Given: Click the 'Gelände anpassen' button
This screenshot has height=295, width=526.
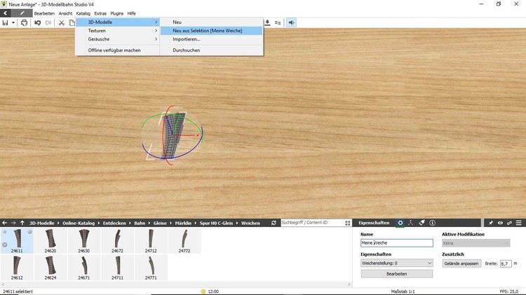Looking at the screenshot, I should (461, 263).
